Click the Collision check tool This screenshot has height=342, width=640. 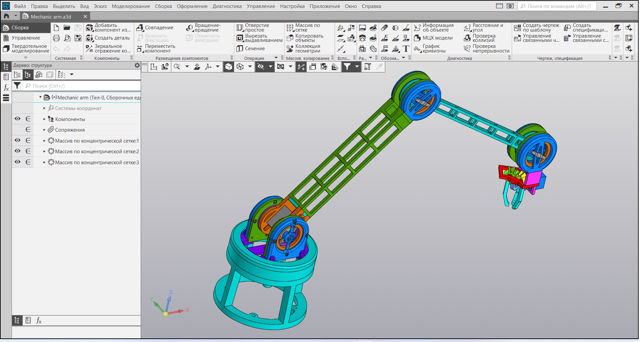coord(467,38)
